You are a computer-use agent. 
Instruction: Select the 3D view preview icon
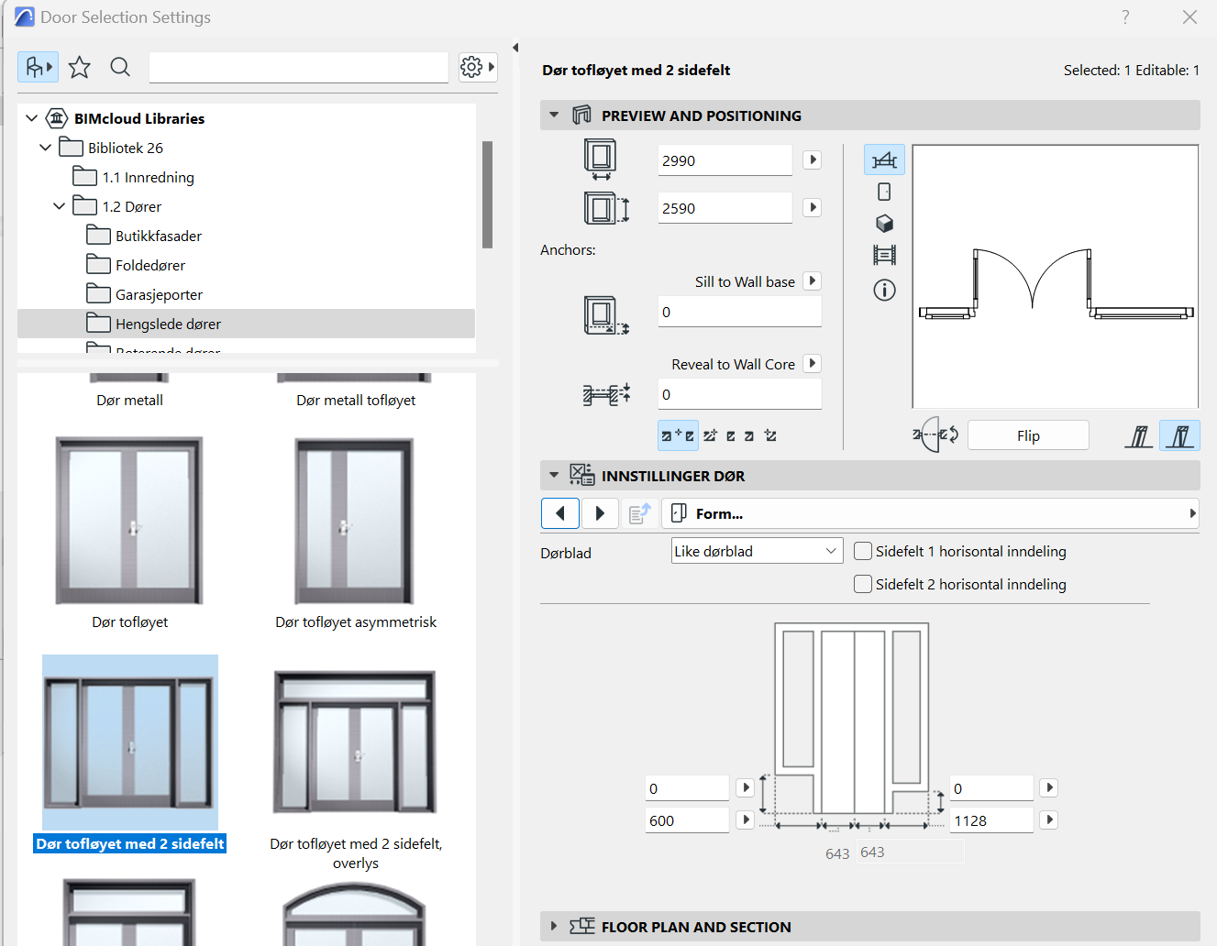click(x=884, y=224)
